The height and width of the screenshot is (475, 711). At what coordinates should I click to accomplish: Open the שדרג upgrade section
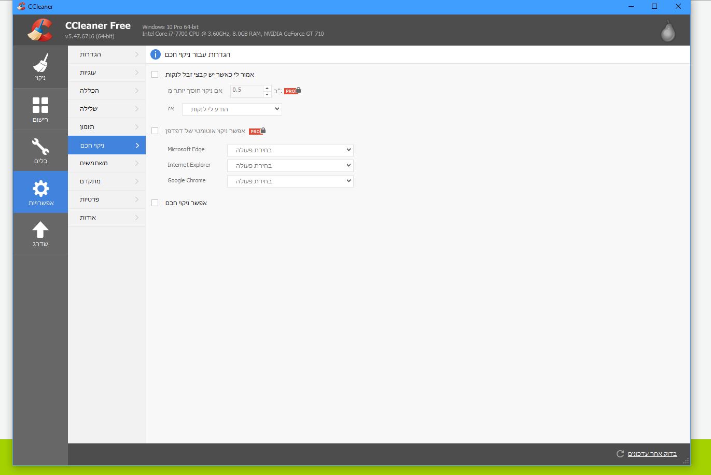40,233
